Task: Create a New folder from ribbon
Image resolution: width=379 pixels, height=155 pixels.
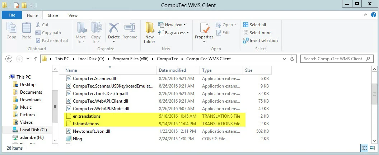Action: pos(149,32)
